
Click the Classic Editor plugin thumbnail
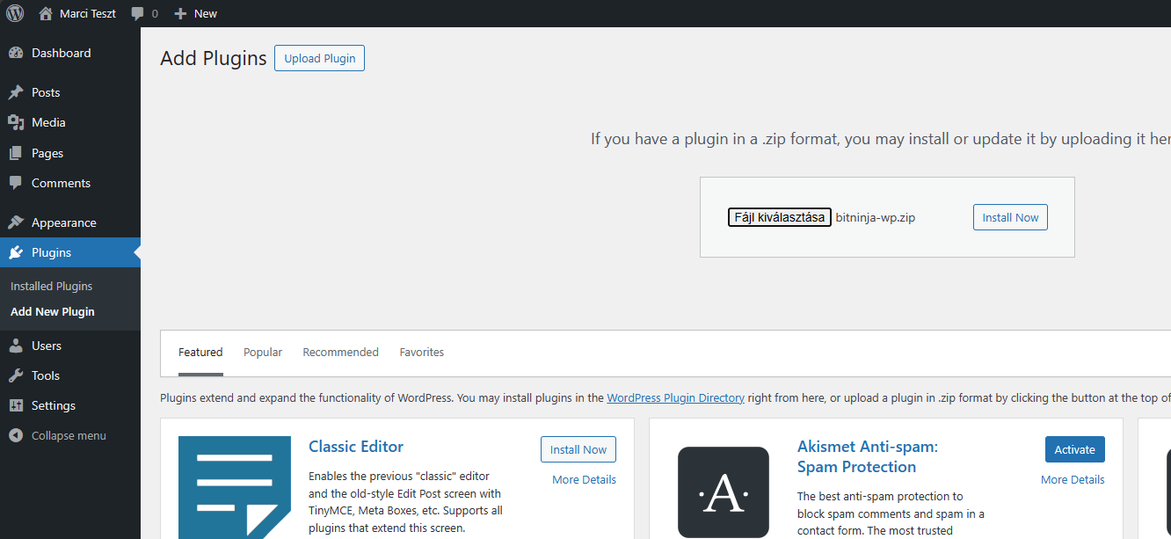click(x=234, y=487)
